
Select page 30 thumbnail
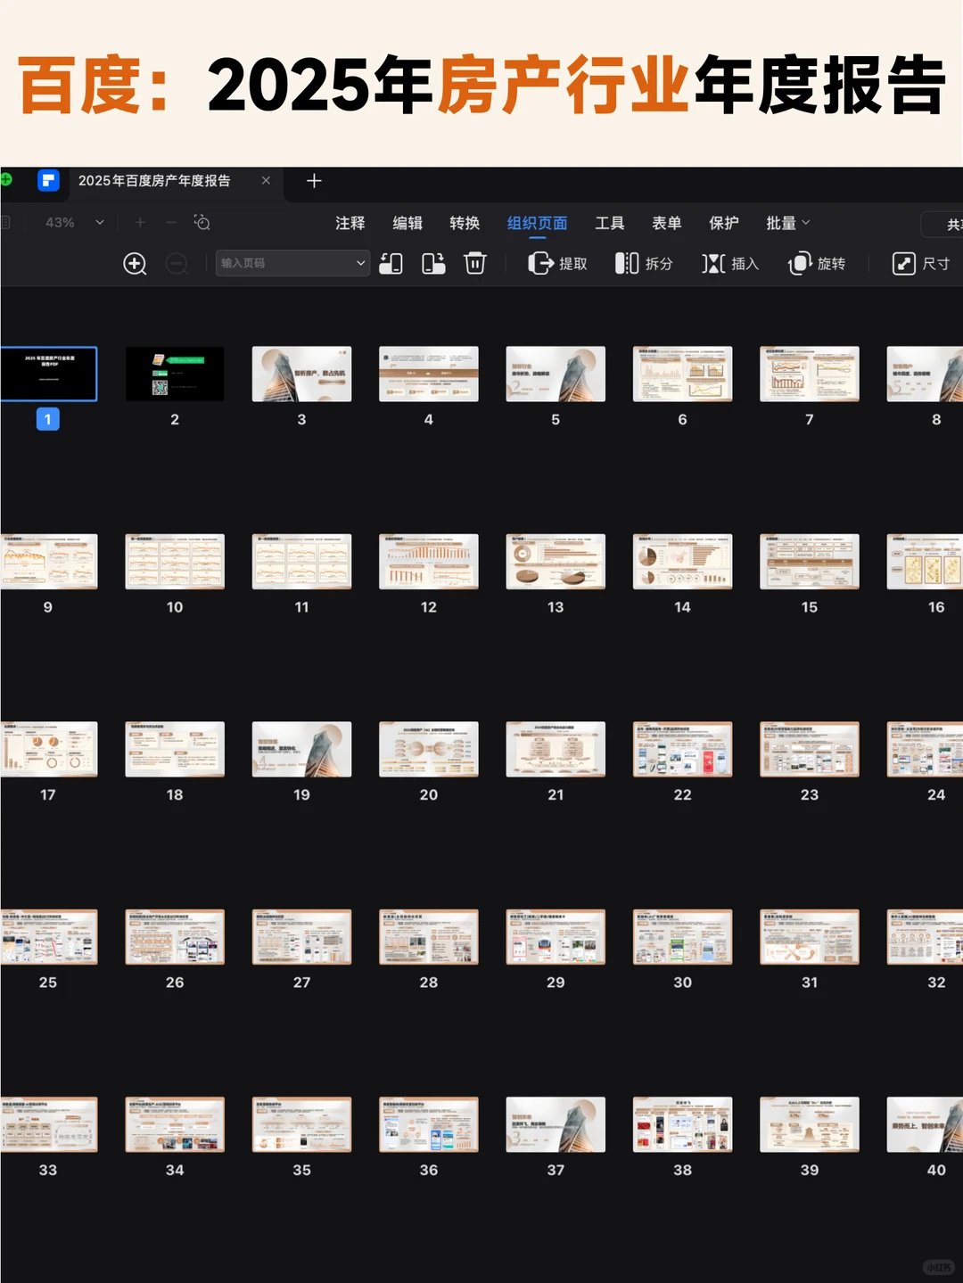coord(682,937)
